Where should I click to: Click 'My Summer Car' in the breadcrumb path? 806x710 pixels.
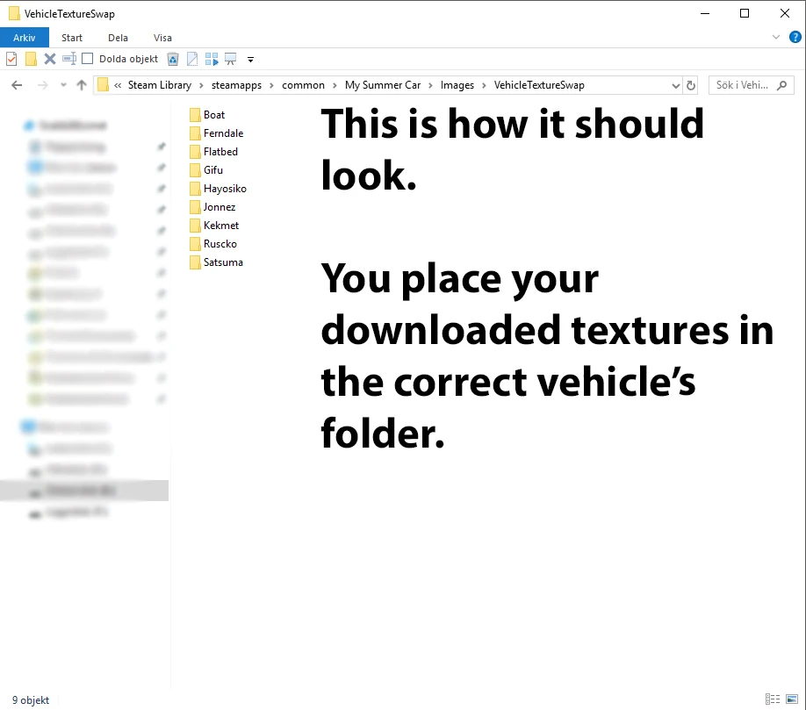click(382, 85)
